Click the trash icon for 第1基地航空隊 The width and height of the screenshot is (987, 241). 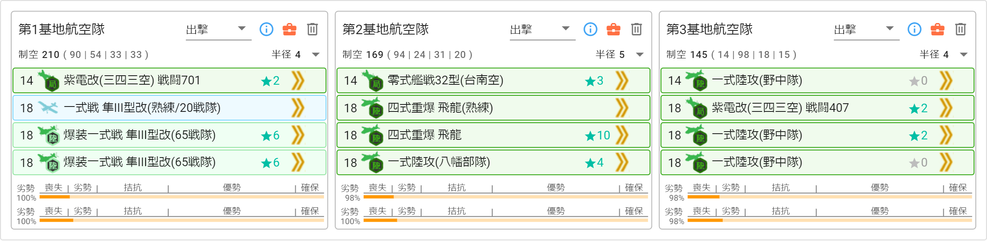point(313,29)
